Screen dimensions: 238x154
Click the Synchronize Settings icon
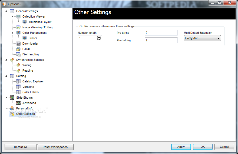tap(12, 60)
